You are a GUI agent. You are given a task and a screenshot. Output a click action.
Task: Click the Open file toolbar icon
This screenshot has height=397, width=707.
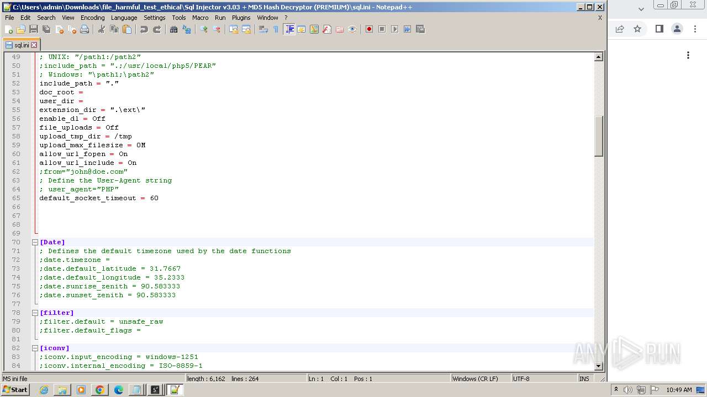[21, 29]
